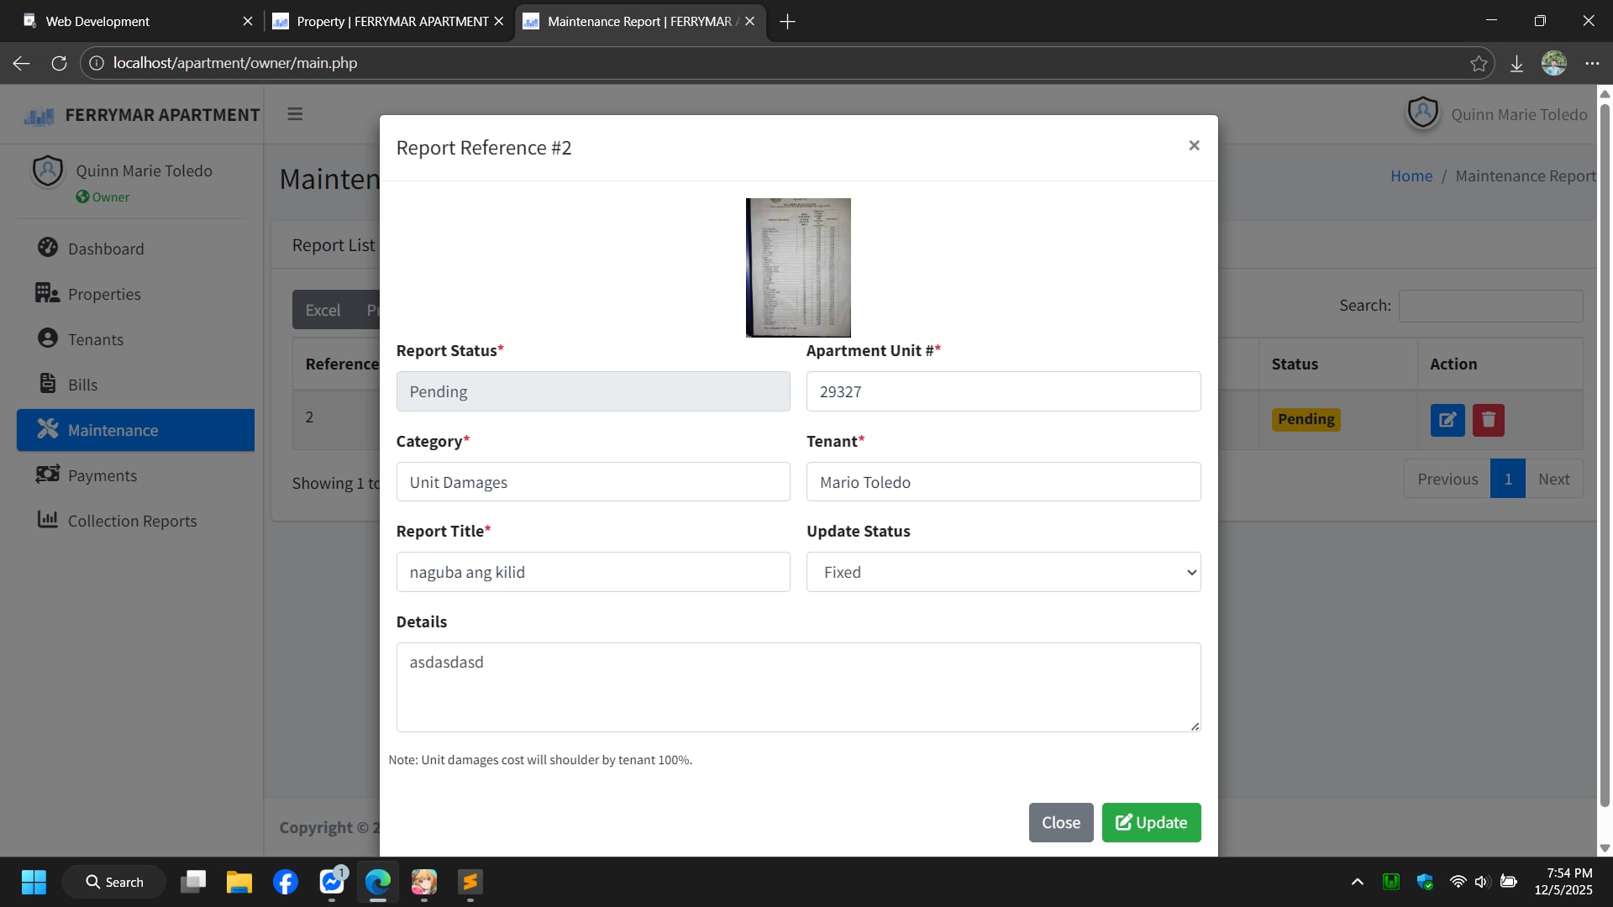
Task: Click the page vertical scrollbar
Action: point(1605,453)
